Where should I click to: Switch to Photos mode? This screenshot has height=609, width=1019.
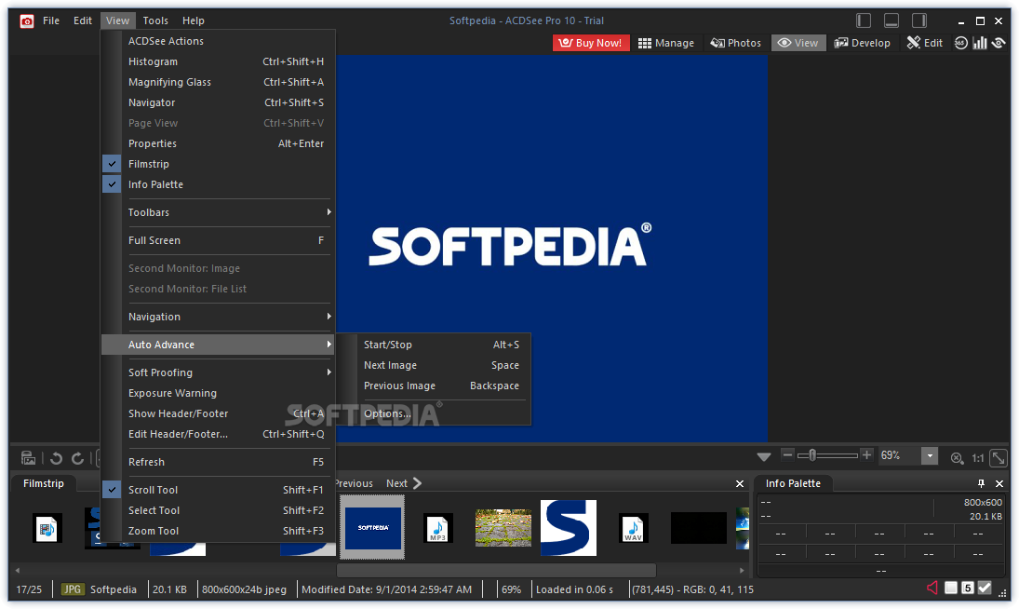[x=736, y=43]
